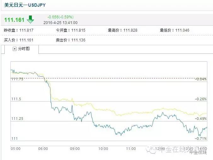Click the -0.49% percentage axis label
This screenshot has width=213, height=160.
(x=201, y=119)
